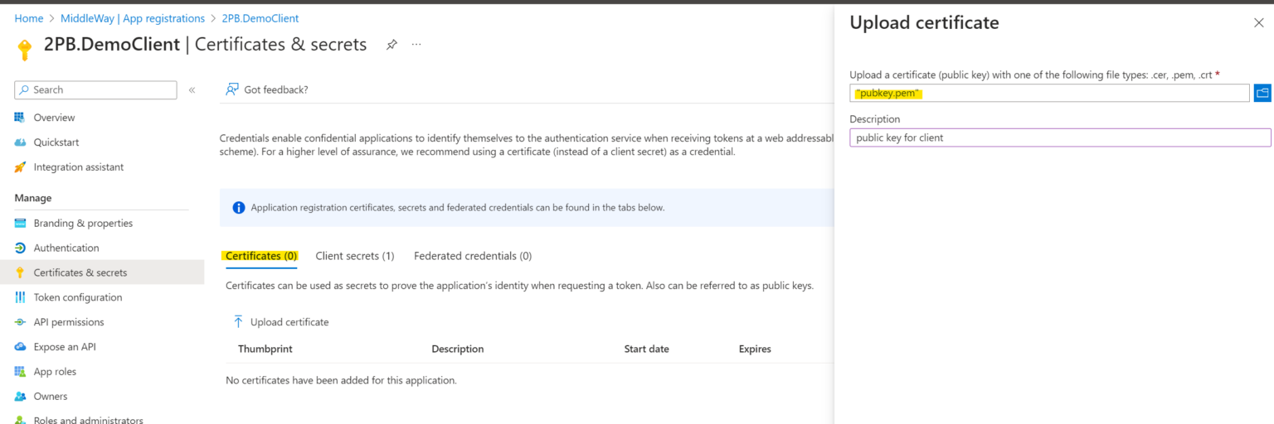Image resolution: width=1274 pixels, height=424 pixels.
Task: Click the browse file folder icon
Action: point(1262,93)
